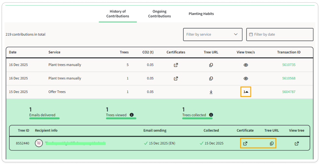Switch to Planting Habits tab
The height and width of the screenshot is (164, 320).
coord(201,14)
